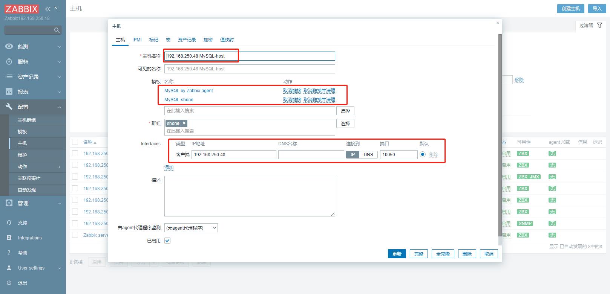Click the 配置 wrench icon

pos(9,107)
